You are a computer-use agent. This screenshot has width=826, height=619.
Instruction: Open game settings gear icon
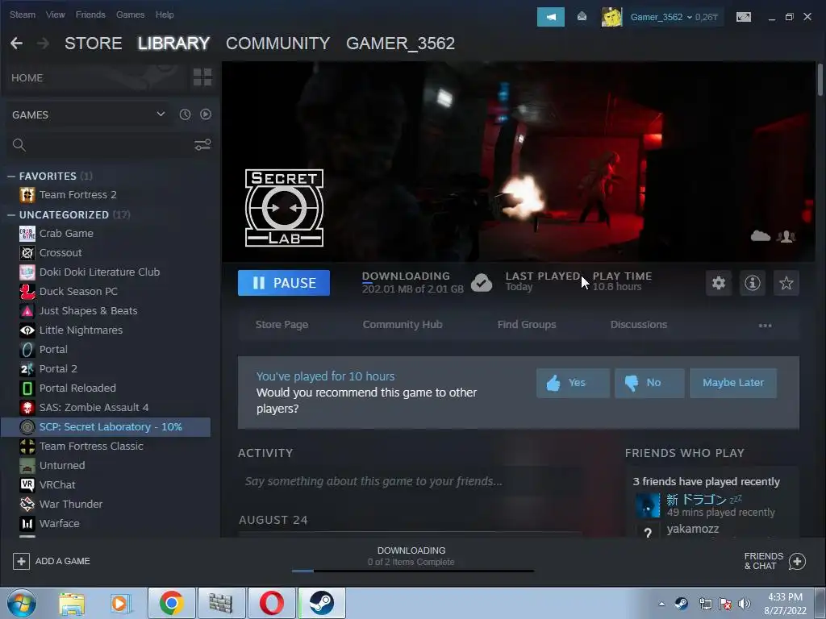click(x=719, y=283)
